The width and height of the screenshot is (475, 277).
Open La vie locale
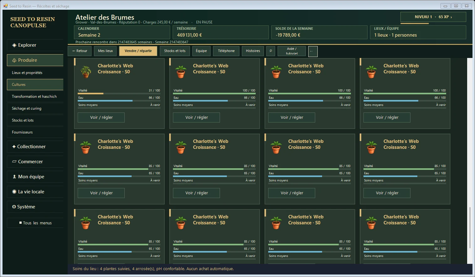(35, 192)
